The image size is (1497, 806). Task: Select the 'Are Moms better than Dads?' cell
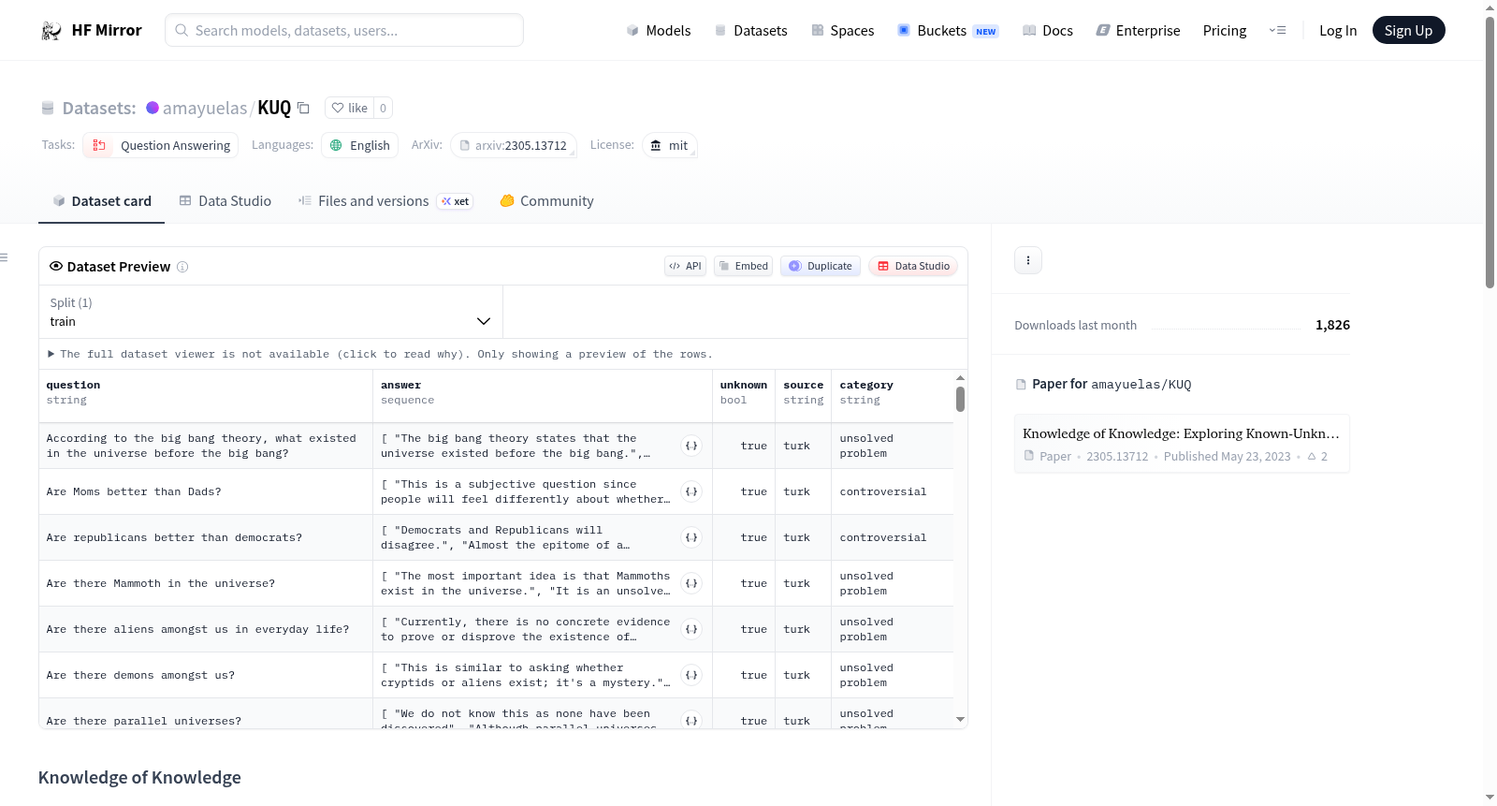[206, 491]
